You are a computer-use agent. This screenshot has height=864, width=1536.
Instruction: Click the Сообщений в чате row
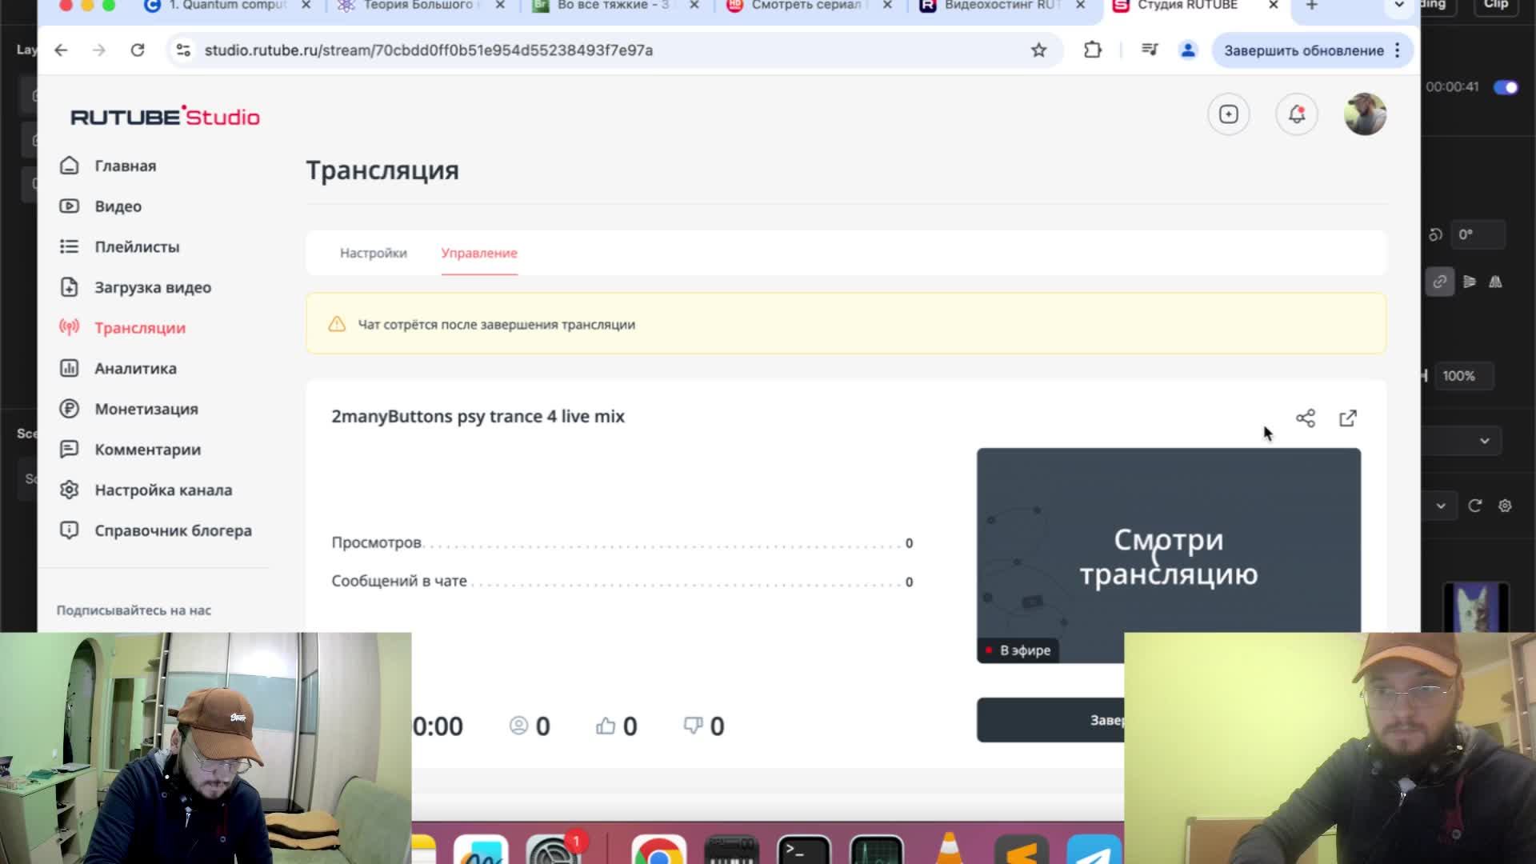[x=622, y=582]
